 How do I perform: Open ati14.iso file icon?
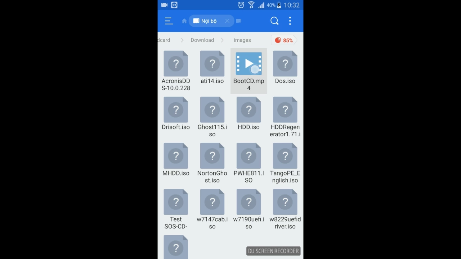coord(212,64)
